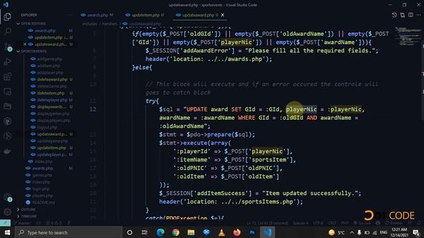Open deleteitem.php in the file tree
424x238 pixels.
point(50,93)
